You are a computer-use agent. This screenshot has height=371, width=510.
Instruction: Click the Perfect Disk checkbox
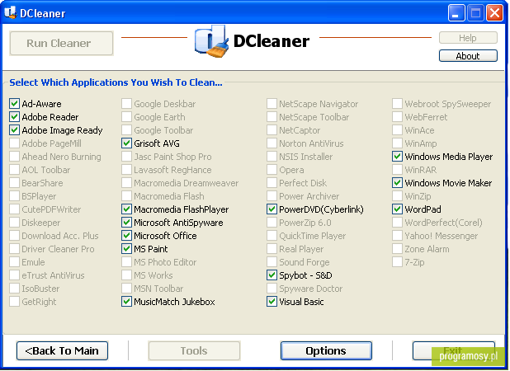click(x=272, y=183)
